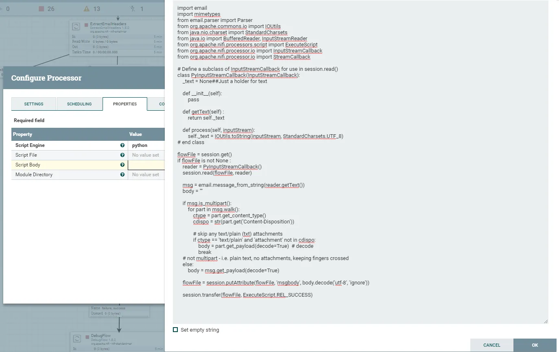The image size is (559, 352).
Task: Click the ExtractEmailHeaders processor name on canvas
Action: click(107, 24)
